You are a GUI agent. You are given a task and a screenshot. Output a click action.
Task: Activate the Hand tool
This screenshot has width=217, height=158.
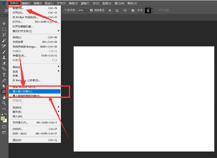(4, 97)
